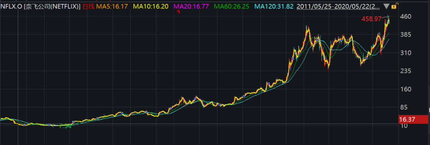
Task: Select the MA5:16.17 indicator label
Action: (111, 6)
